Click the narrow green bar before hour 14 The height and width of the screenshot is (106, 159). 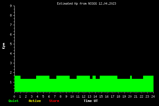click(x=94, y=83)
